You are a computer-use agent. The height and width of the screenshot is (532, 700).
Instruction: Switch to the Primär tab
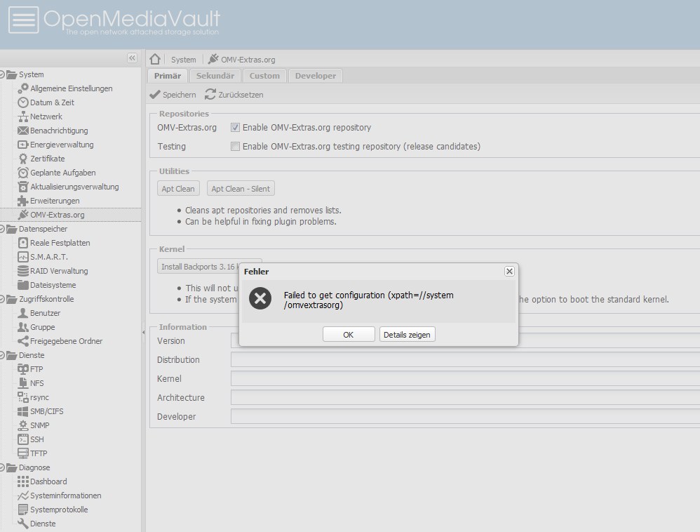168,76
